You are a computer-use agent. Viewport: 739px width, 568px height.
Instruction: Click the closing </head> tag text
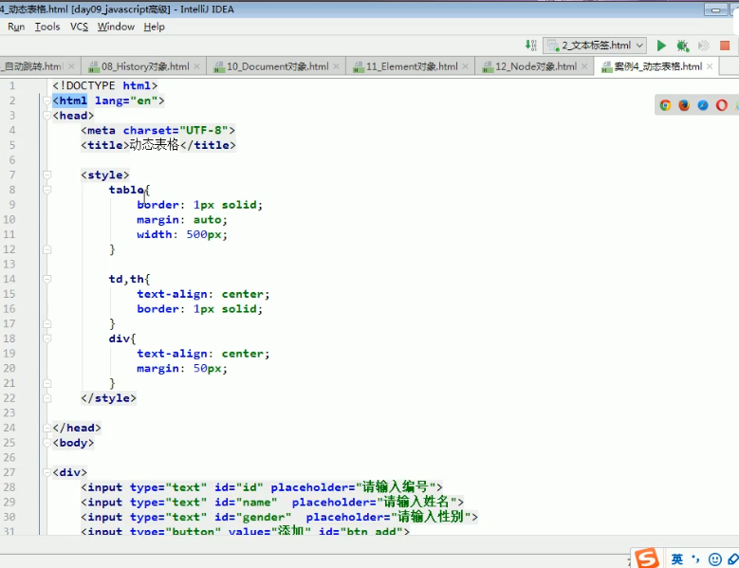[77, 428]
